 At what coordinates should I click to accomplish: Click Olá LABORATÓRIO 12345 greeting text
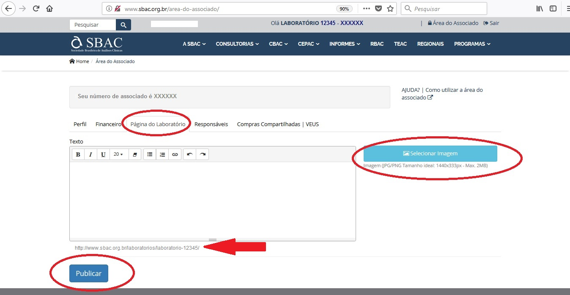317,23
